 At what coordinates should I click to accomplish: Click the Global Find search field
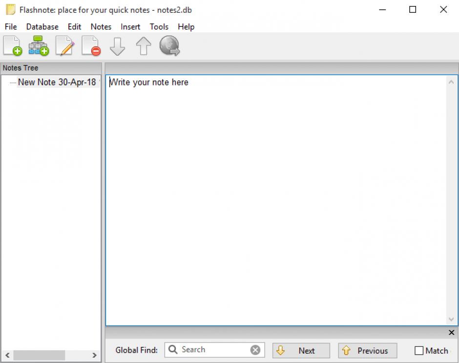click(215, 350)
